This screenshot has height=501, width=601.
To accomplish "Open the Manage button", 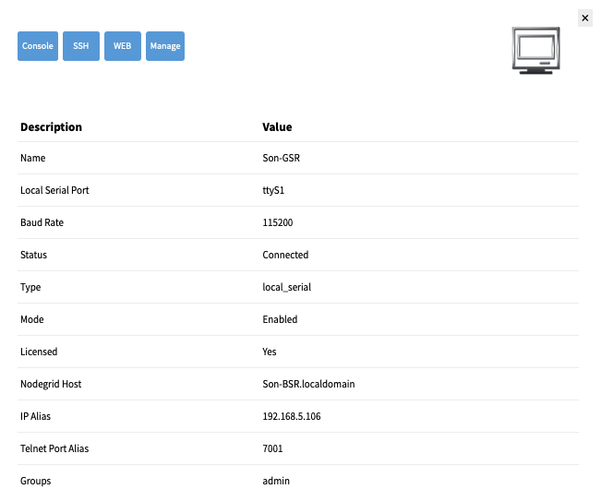I will pos(165,46).
